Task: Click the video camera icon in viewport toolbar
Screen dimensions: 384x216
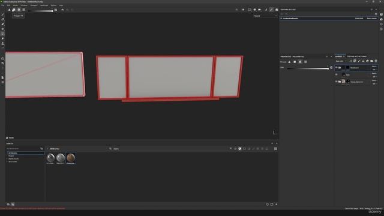Action: [259, 10]
